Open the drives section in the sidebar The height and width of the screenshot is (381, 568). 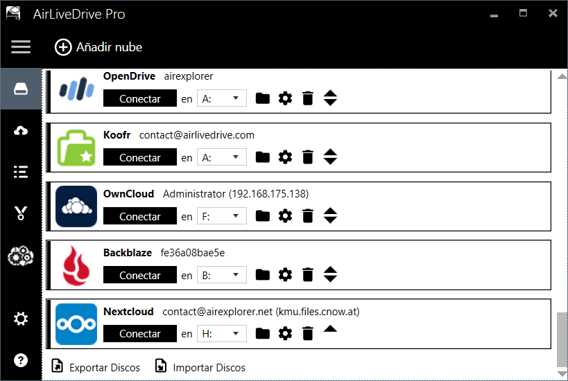(21, 89)
